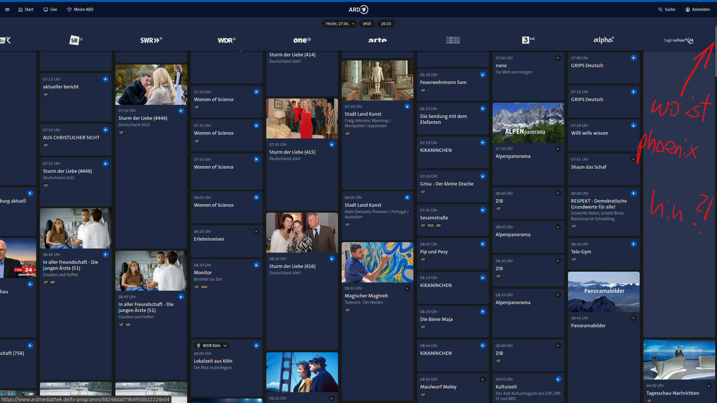Open Meine ARD favorites
717x403 pixels.
(80, 9)
